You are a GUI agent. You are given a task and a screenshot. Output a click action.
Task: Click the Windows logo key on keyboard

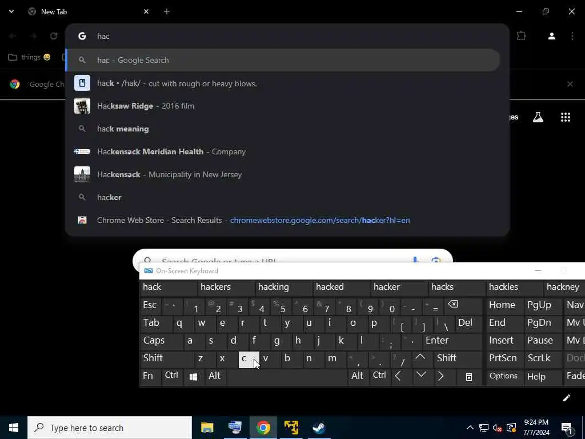pyautogui.click(x=193, y=377)
